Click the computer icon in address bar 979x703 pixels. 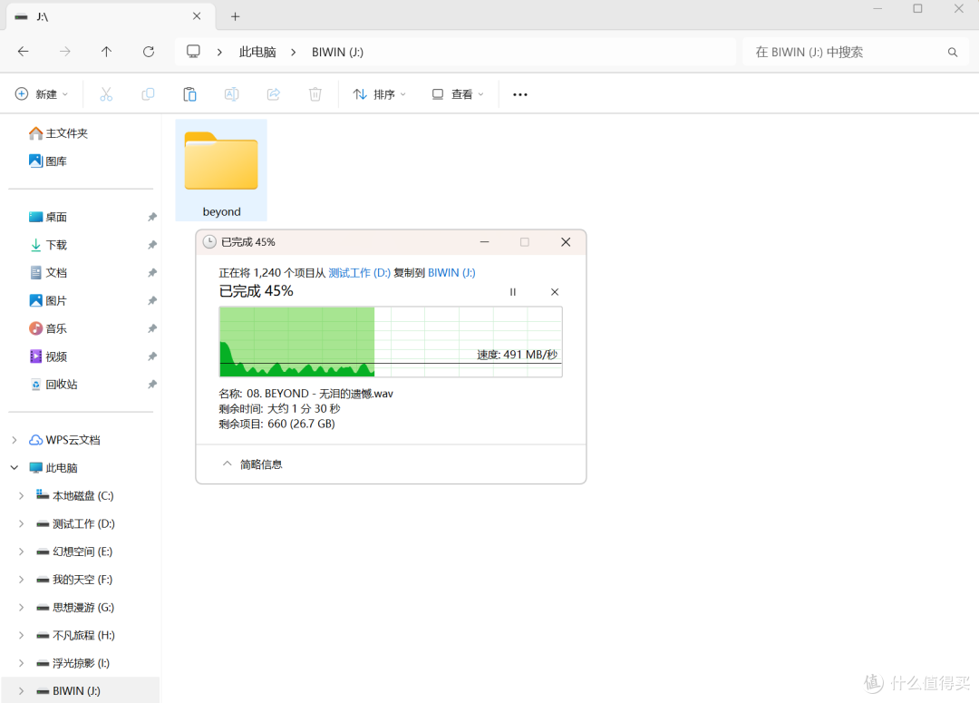194,52
